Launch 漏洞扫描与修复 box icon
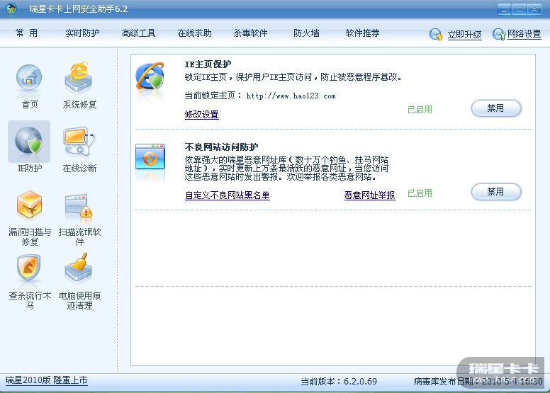This screenshot has width=550, height=393. [29, 205]
